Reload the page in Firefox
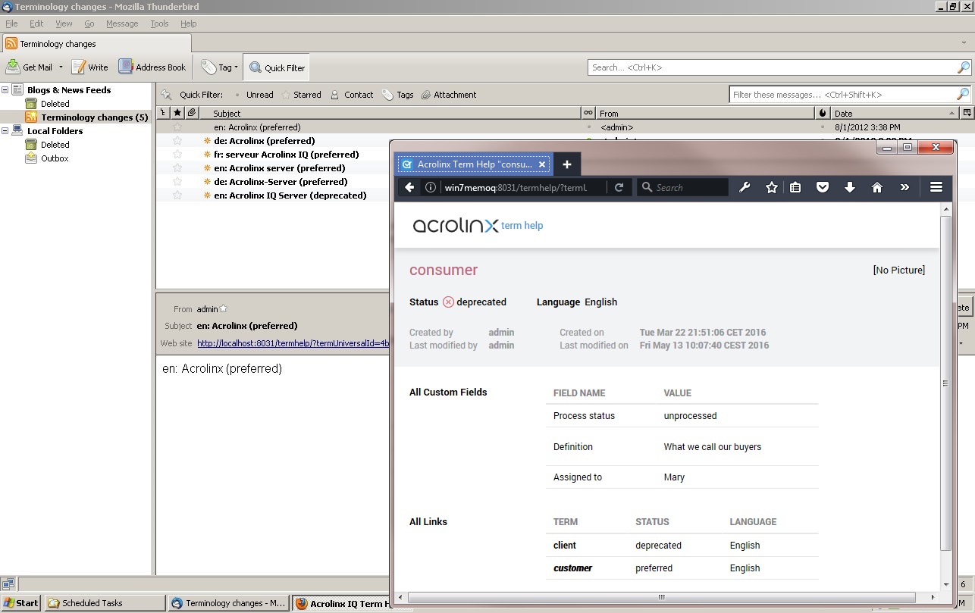The width and height of the screenshot is (975, 613). point(619,187)
